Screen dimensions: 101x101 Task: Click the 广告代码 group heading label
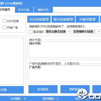pos(55,64)
